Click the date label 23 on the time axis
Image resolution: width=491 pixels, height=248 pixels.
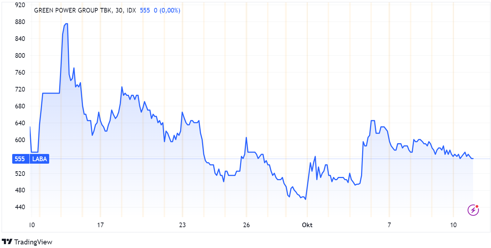click(x=182, y=225)
